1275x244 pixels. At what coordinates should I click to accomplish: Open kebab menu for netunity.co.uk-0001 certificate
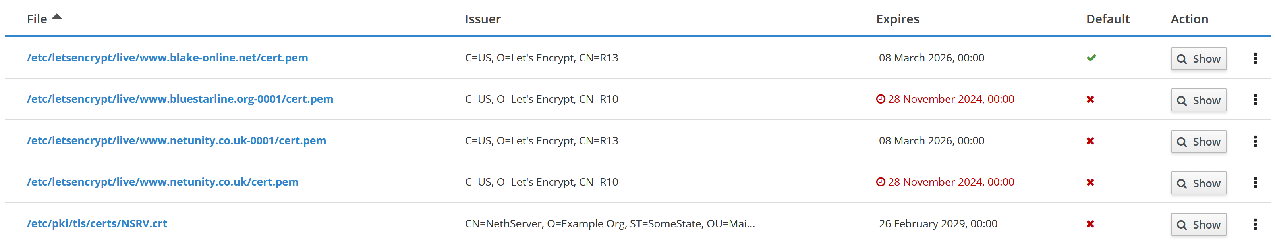[x=1255, y=141]
